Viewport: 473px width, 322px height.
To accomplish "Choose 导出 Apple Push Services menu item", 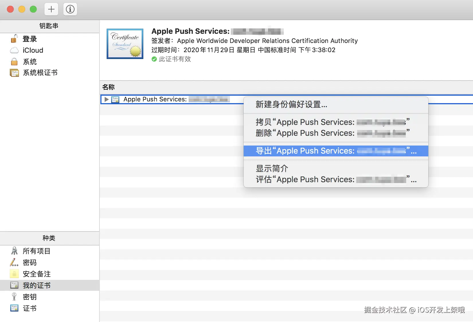I will click(x=336, y=151).
